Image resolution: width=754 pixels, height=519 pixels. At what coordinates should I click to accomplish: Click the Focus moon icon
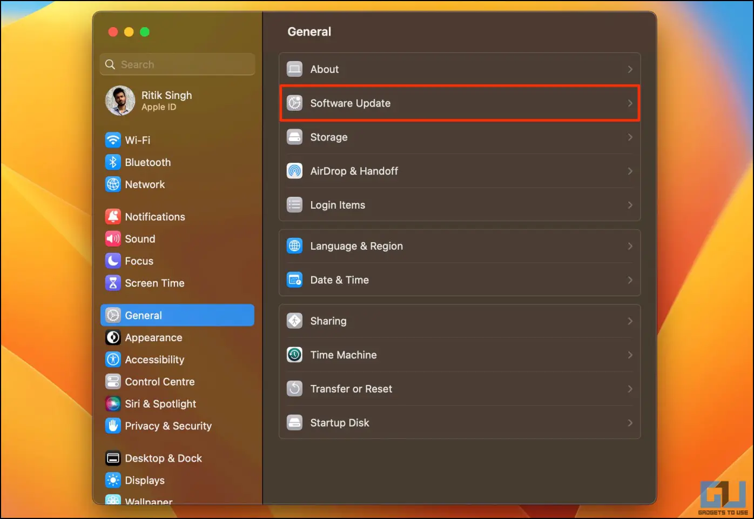tap(113, 261)
